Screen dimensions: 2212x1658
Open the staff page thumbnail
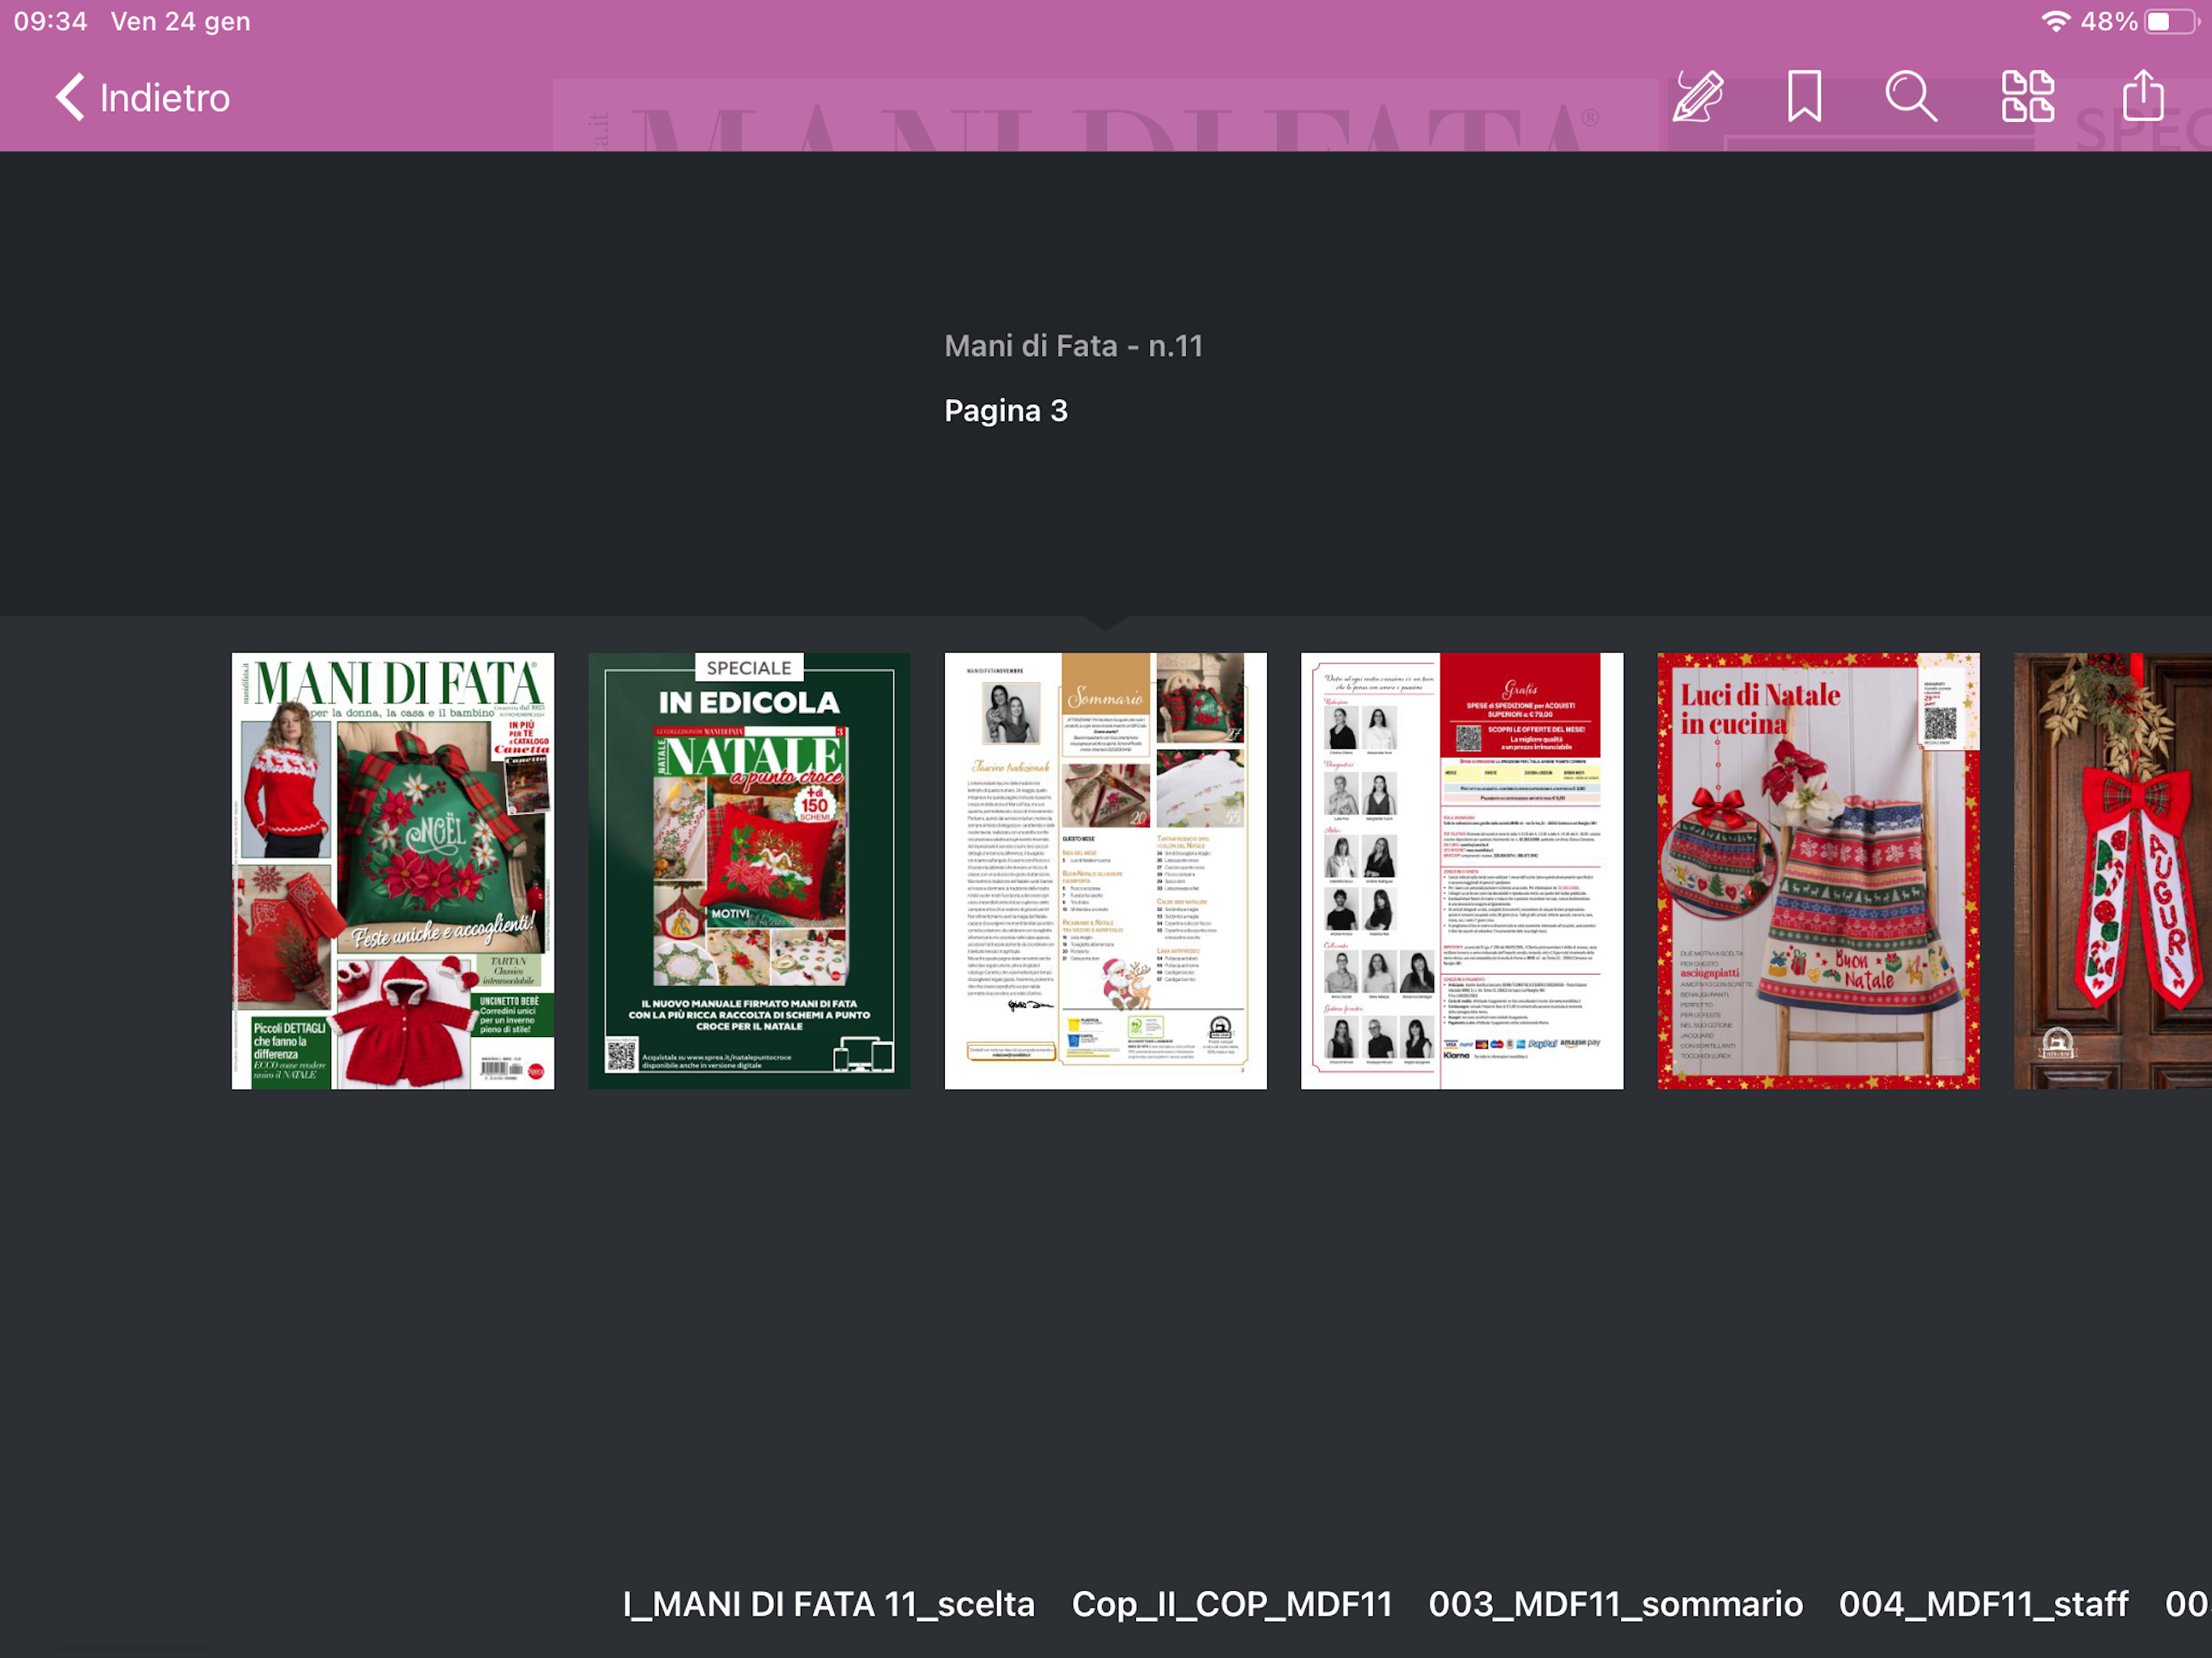pos(1462,871)
